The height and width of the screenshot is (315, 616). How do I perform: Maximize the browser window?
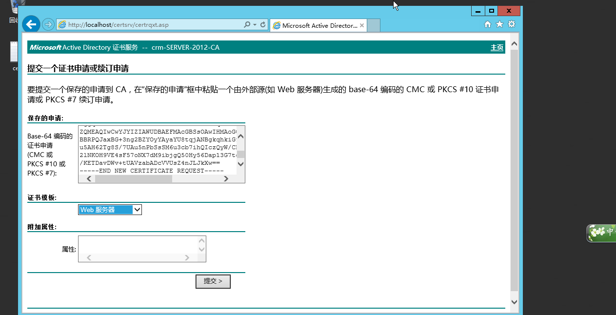[x=492, y=11]
